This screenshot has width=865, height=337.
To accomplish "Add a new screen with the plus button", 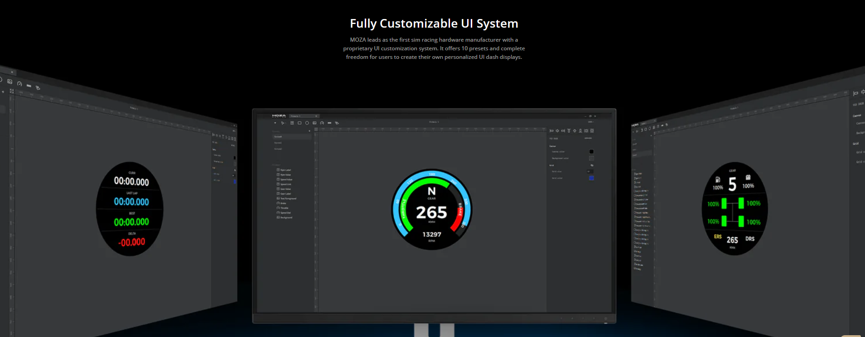I will point(309,131).
